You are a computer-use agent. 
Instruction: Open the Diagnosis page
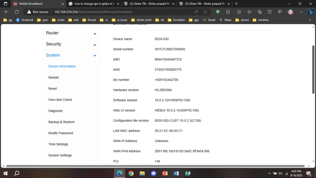click(x=55, y=111)
